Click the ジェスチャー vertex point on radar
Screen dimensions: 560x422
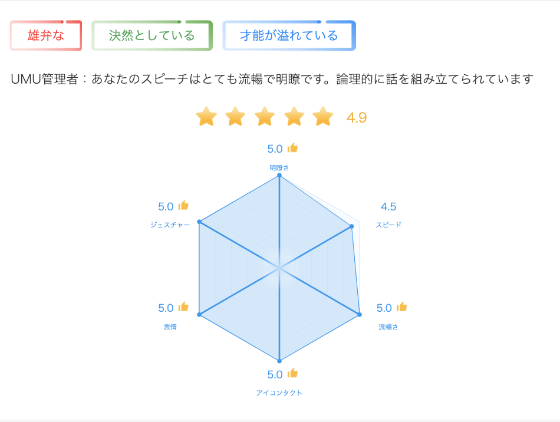(x=199, y=222)
